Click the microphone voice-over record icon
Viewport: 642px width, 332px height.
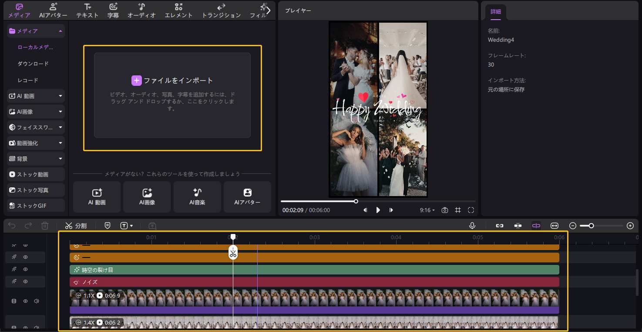coord(472,226)
